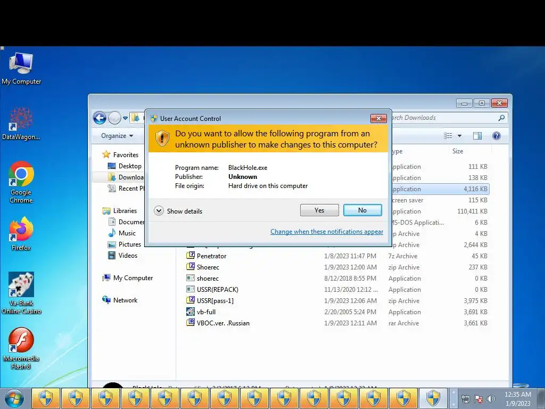Select Recent Places in navigation pane

126,188
